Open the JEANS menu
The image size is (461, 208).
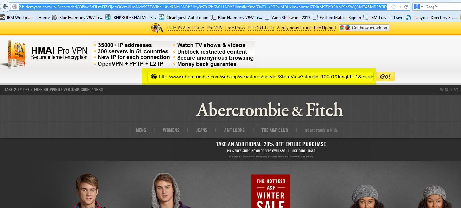202,130
